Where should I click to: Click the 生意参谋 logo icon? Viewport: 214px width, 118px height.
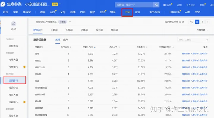click(3, 4)
